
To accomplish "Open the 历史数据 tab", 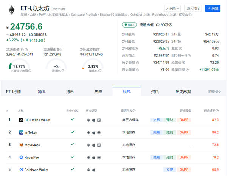I will click(x=183, y=92).
